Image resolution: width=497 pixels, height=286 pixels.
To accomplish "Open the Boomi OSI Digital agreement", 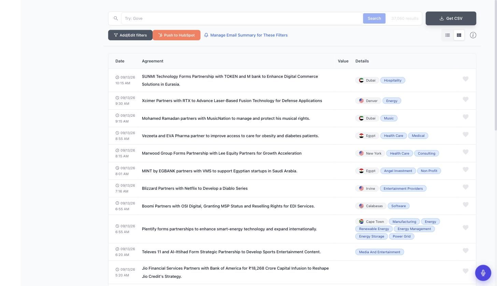I will (228, 206).
